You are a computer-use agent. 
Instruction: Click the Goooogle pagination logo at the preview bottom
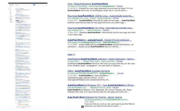click(23, 104)
